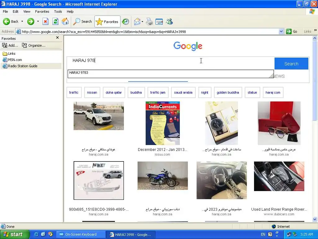Click the Used Land Rover Range Rover caption

coord(279,209)
